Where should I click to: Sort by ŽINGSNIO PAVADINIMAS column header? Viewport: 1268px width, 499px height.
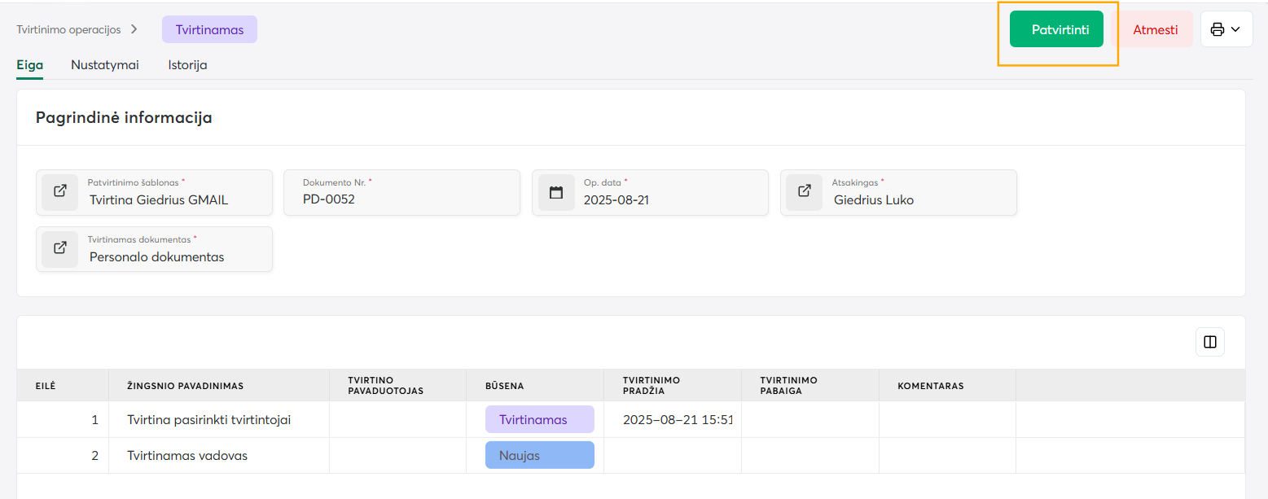[219, 386]
